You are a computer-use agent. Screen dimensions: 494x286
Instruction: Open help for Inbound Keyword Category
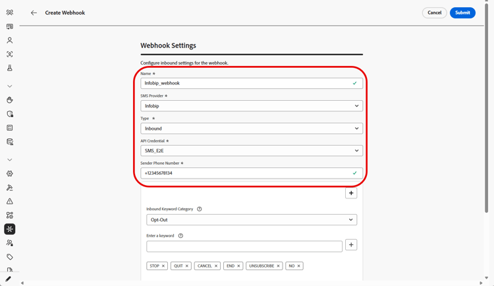tap(200, 209)
